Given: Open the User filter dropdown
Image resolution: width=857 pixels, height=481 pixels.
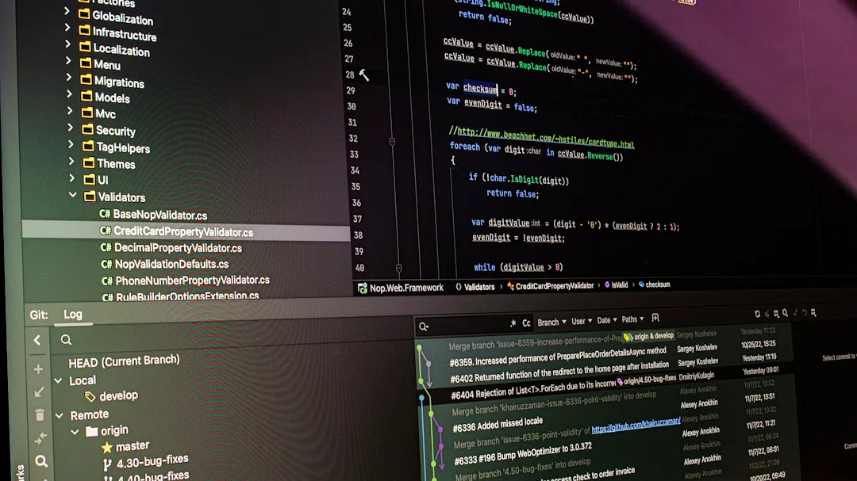Looking at the screenshot, I should [580, 321].
